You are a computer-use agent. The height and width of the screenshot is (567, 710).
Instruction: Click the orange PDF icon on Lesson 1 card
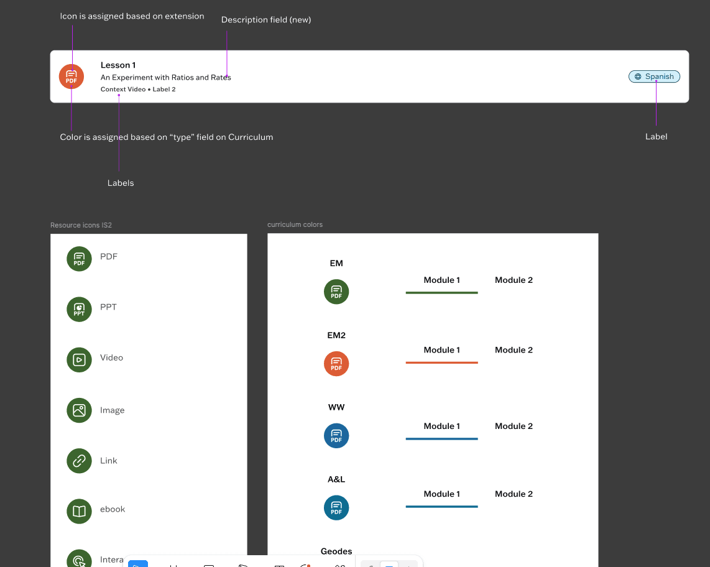pos(71,76)
